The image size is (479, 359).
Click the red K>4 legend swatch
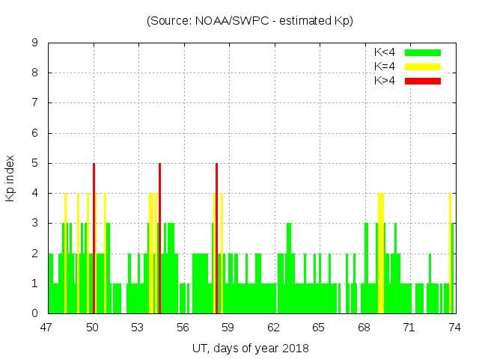[x=423, y=80]
